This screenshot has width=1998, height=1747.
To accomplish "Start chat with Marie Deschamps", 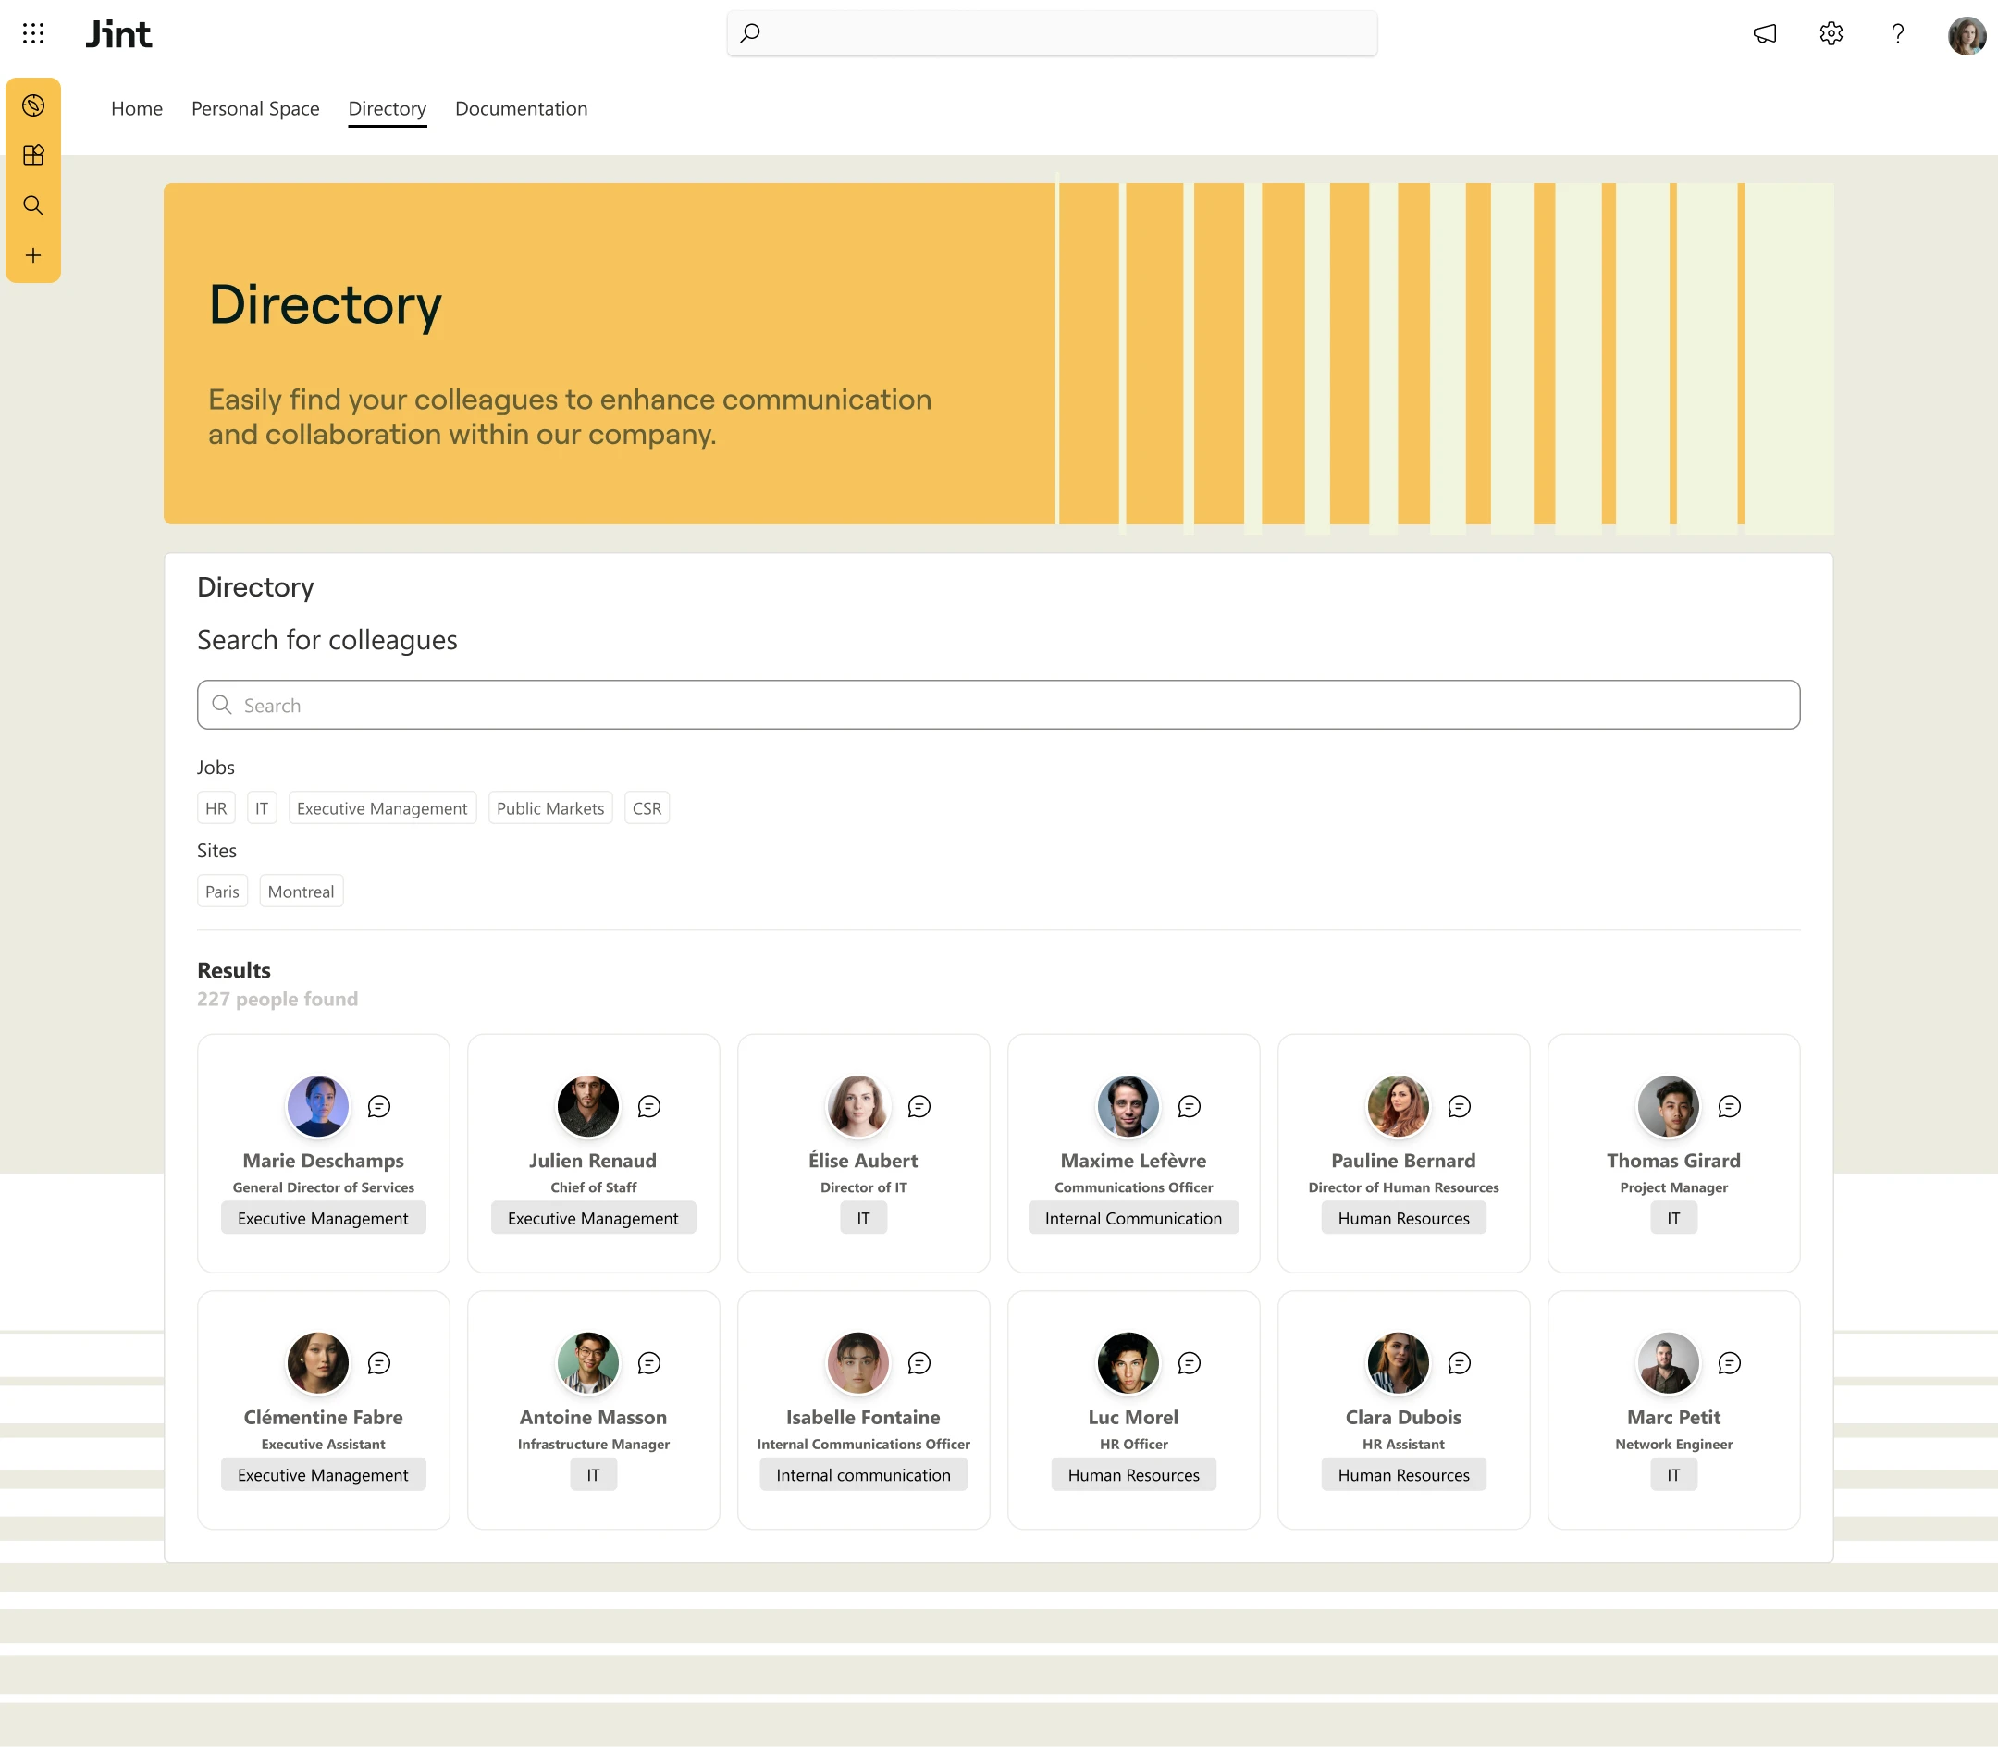I will pos(378,1106).
